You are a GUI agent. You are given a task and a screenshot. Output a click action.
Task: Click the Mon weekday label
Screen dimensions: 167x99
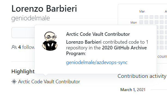133,23
